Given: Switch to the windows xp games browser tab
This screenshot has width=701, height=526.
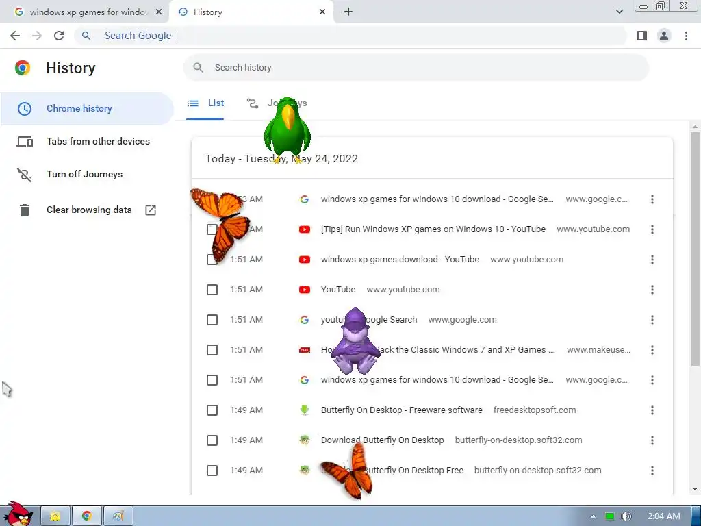Looking at the screenshot, I should click(x=84, y=12).
